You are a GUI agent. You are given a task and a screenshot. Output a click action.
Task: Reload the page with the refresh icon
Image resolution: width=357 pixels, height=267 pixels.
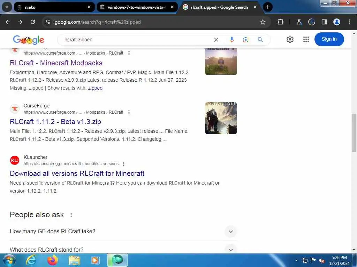(x=33, y=22)
